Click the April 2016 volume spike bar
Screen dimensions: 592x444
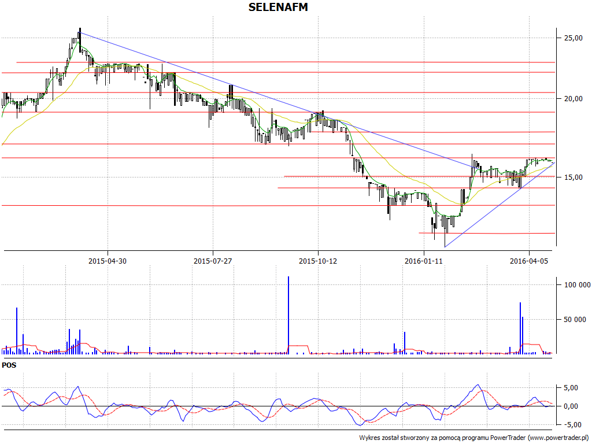tap(520, 328)
